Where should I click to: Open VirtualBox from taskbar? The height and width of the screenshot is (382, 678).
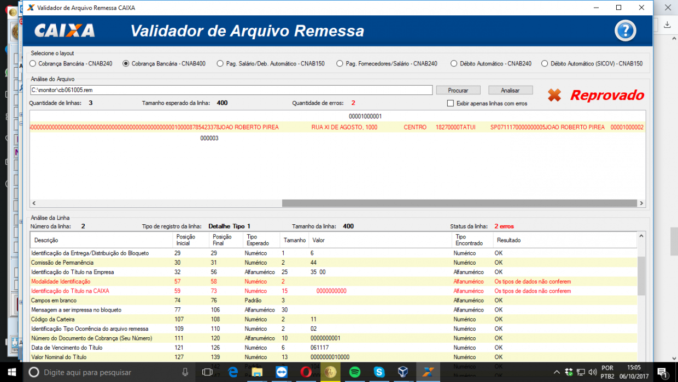(403, 372)
